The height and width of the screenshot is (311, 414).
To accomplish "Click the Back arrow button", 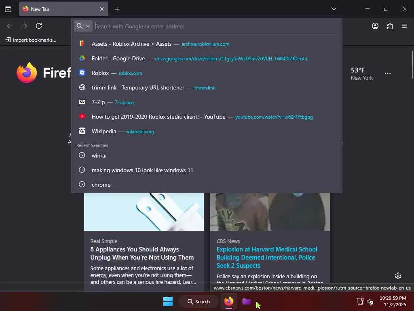I will (x=10, y=26).
